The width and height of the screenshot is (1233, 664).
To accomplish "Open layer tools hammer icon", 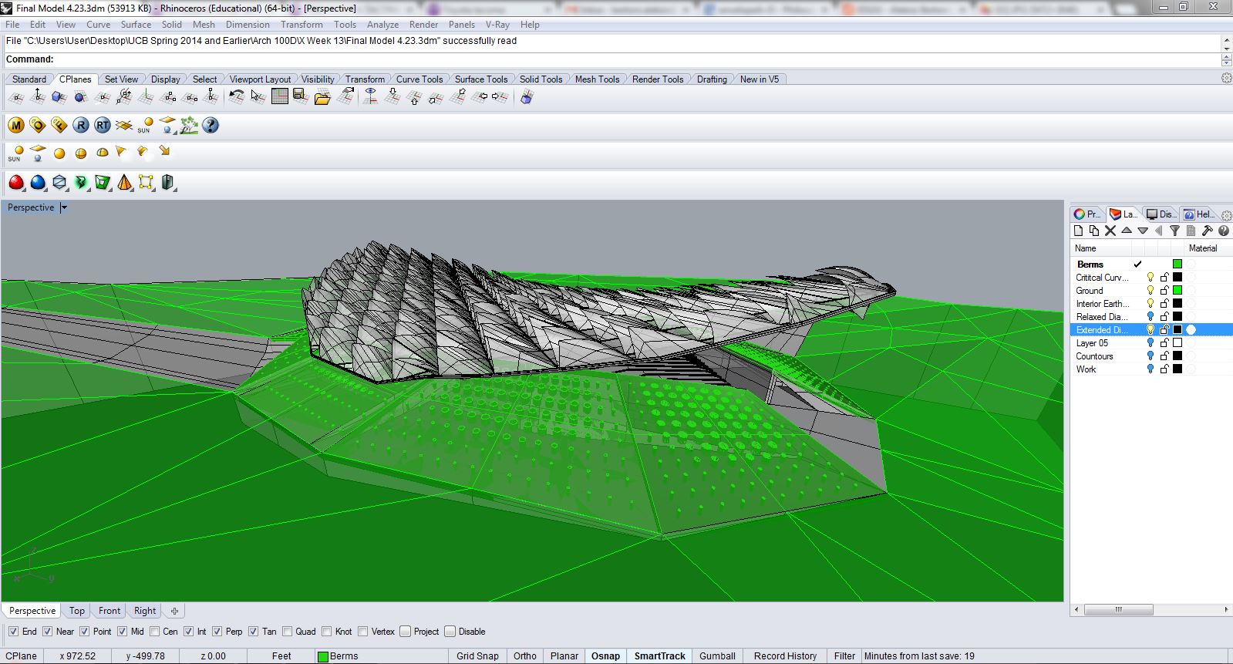I will pyautogui.click(x=1207, y=231).
